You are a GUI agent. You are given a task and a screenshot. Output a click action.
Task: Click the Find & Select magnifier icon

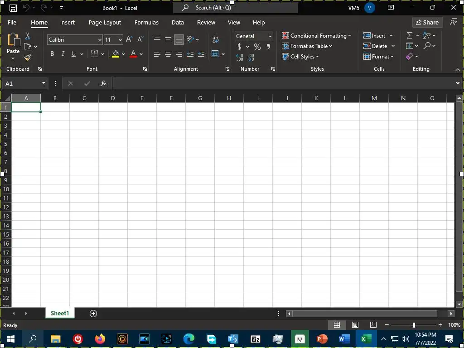tap(427, 46)
